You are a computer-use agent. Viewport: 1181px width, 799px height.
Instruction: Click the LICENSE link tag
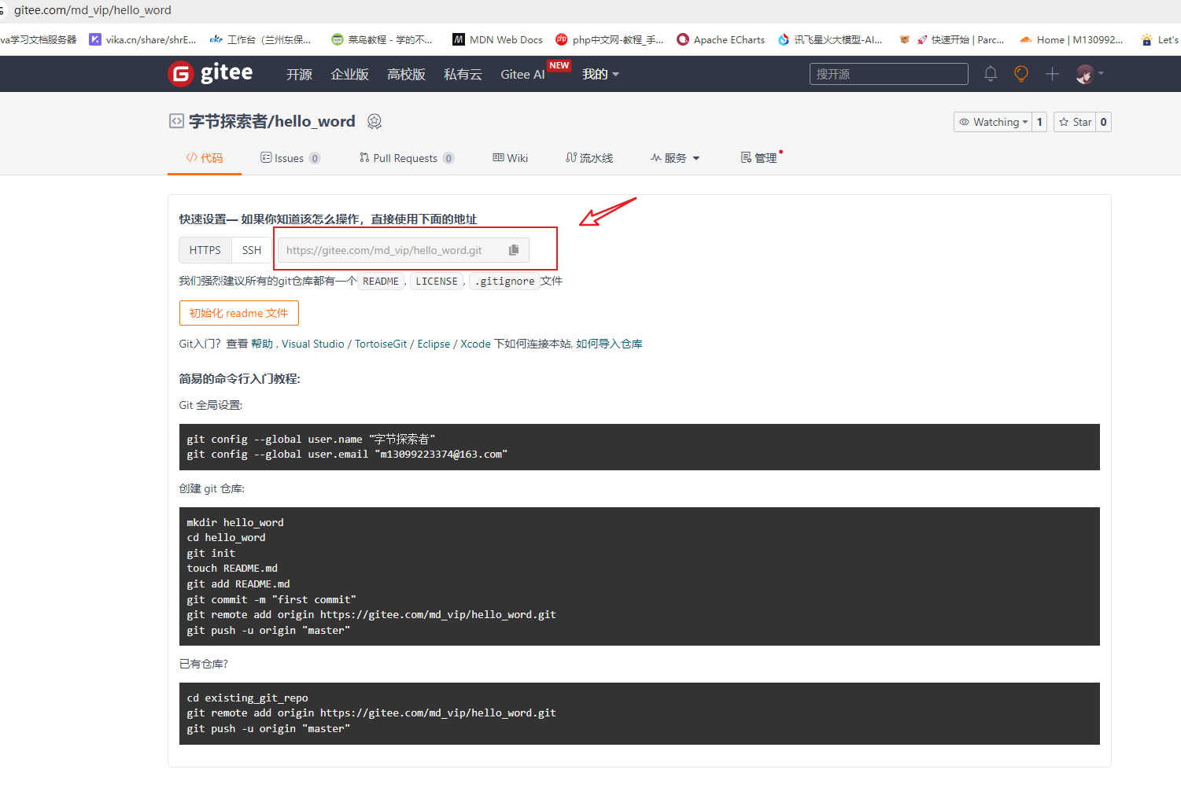pyautogui.click(x=437, y=281)
